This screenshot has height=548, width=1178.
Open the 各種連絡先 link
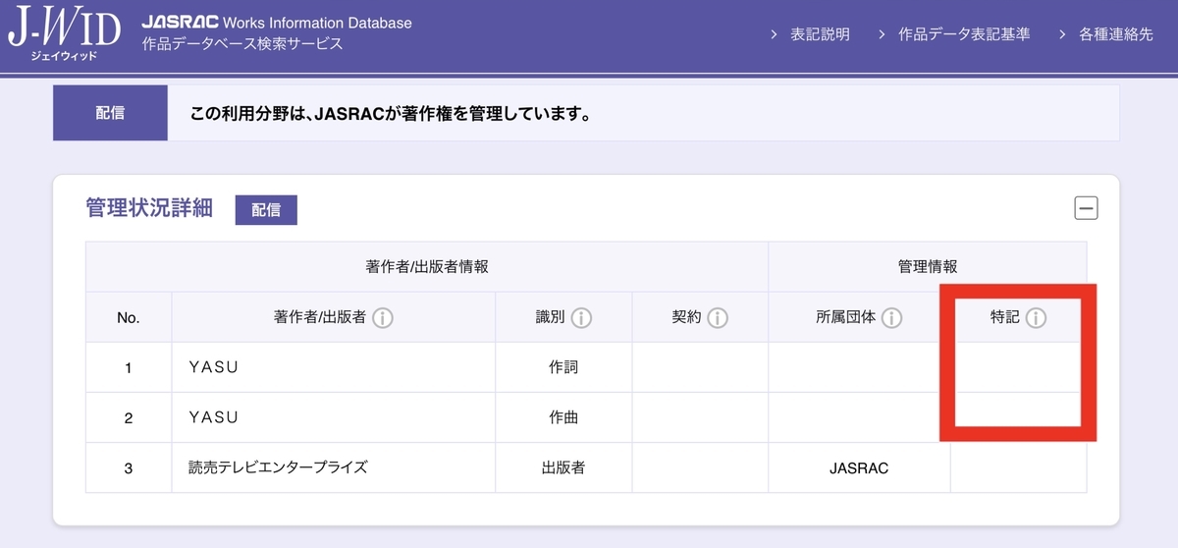click(1115, 34)
